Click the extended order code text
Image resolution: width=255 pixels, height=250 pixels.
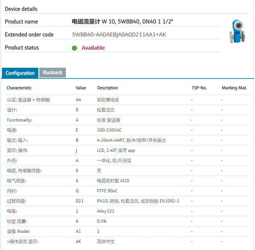(x=119, y=34)
